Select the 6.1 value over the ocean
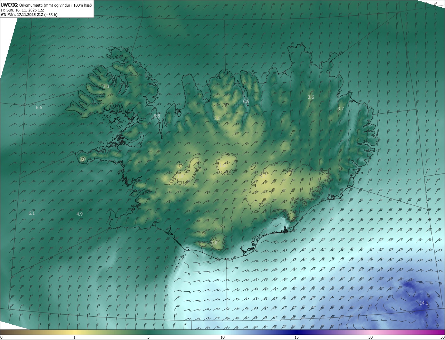The width and height of the screenshot is (445, 340). (32, 213)
